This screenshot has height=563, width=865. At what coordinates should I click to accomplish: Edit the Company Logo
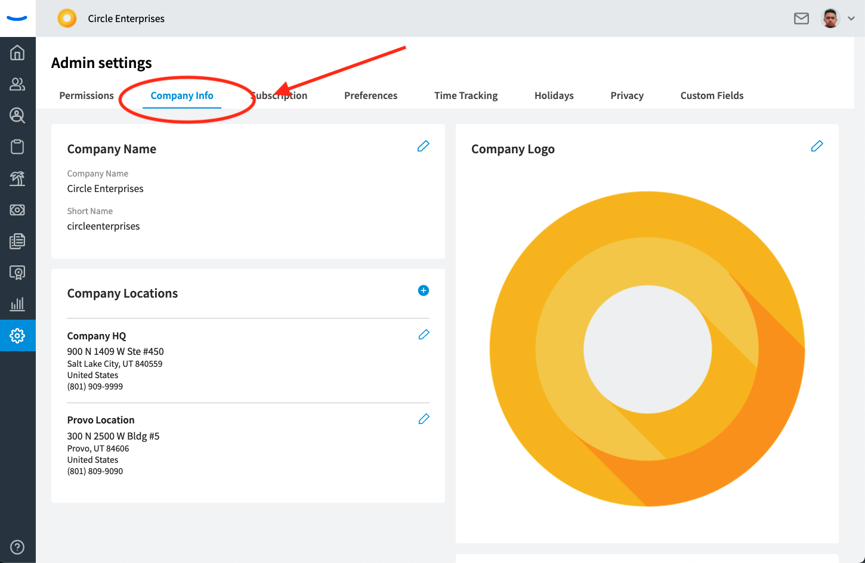click(x=817, y=146)
